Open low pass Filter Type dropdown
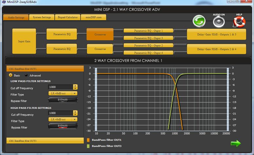The height and width of the screenshot is (155, 254). pyautogui.click(x=63, y=93)
